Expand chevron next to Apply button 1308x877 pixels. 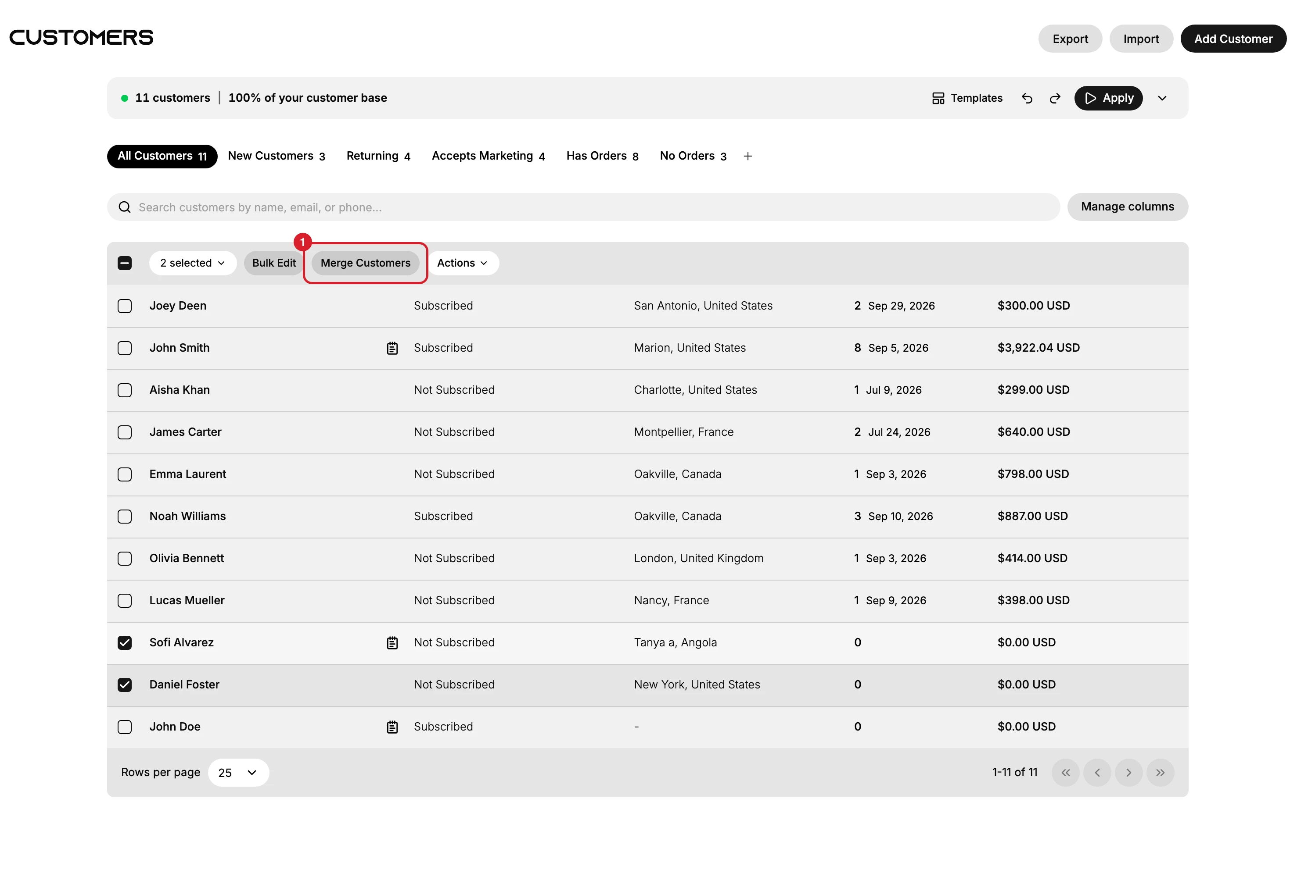[1162, 98]
